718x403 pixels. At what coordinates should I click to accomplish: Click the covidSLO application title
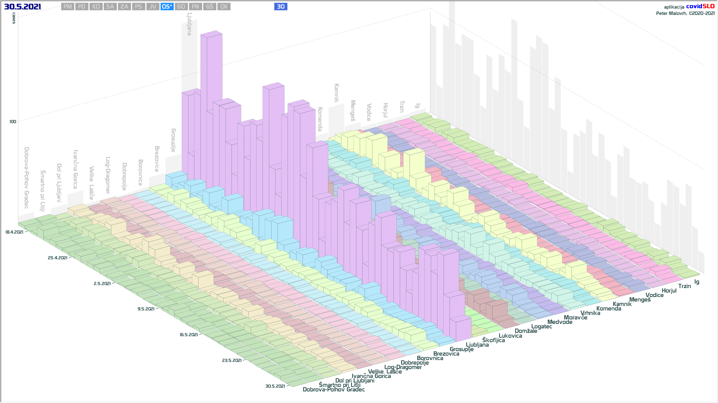tap(700, 6)
